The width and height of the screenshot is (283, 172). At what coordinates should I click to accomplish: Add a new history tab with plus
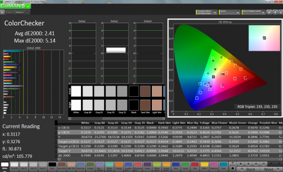(x=27, y=12)
